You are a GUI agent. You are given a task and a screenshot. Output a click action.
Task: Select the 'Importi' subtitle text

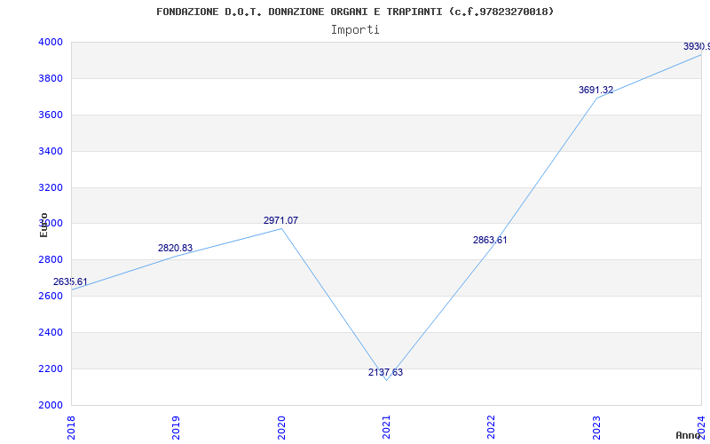[355, 30]
